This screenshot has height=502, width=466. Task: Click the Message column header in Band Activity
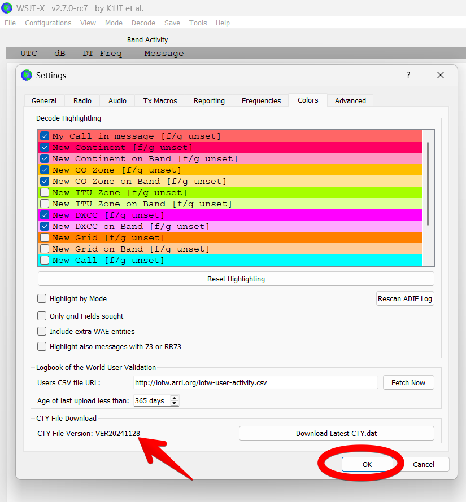click(164, 54)
